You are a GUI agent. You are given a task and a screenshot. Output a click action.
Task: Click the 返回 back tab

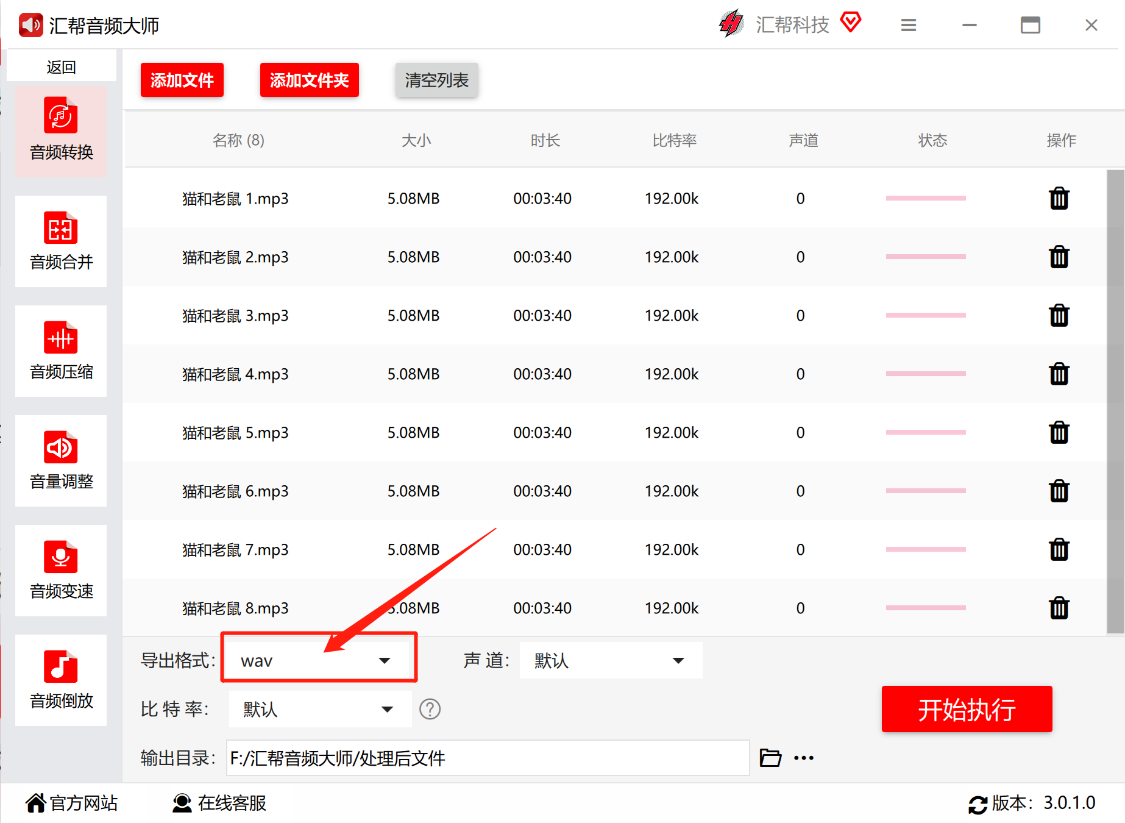(62, 67)
